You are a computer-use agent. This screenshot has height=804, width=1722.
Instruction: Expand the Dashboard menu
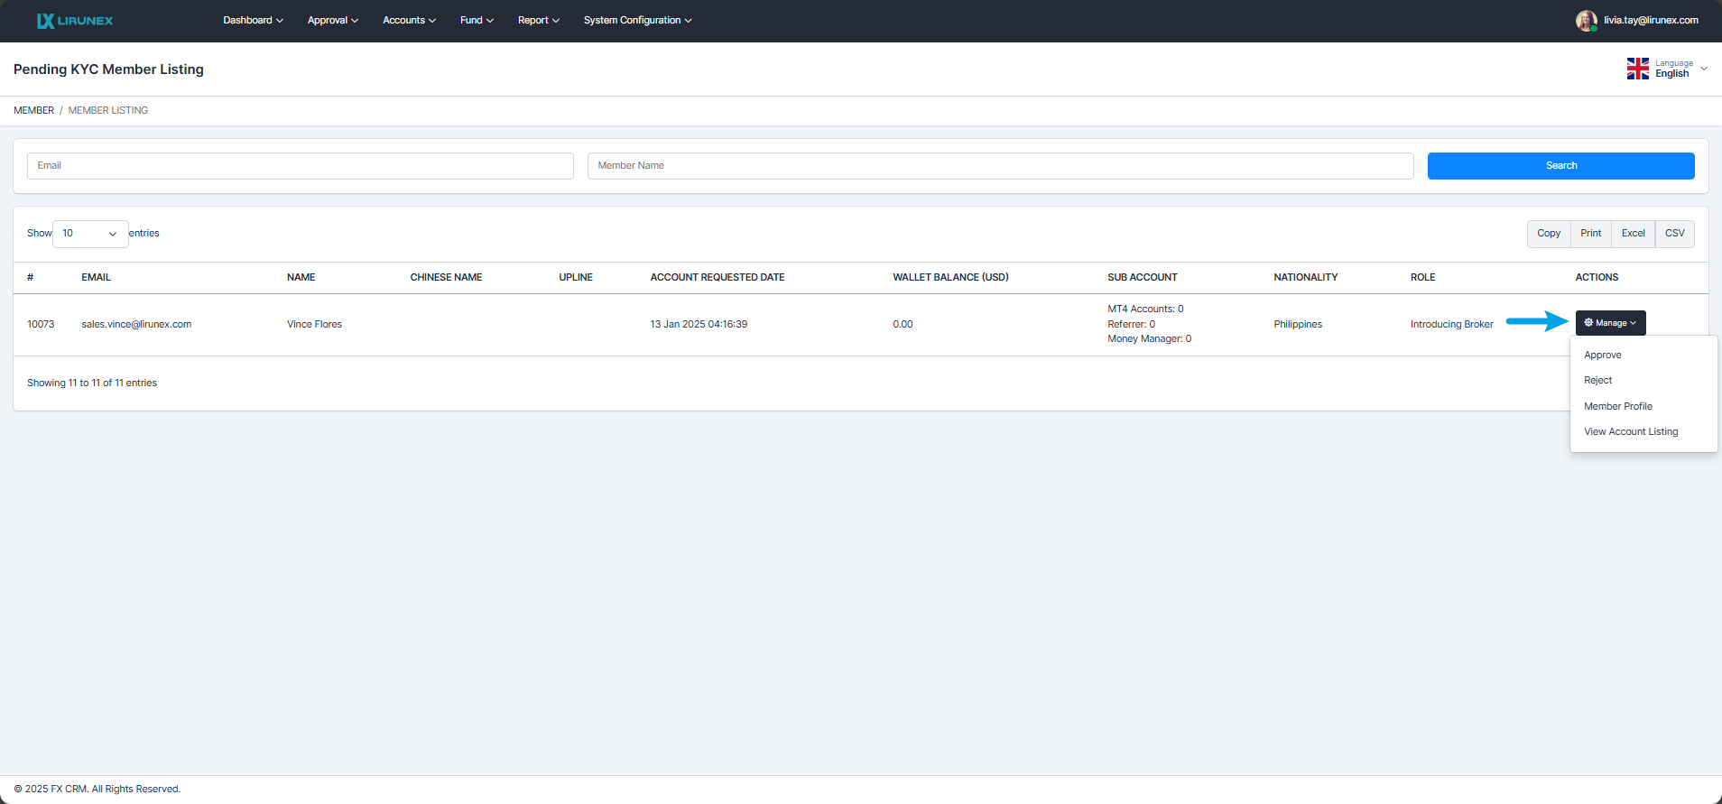click(253, 21)
